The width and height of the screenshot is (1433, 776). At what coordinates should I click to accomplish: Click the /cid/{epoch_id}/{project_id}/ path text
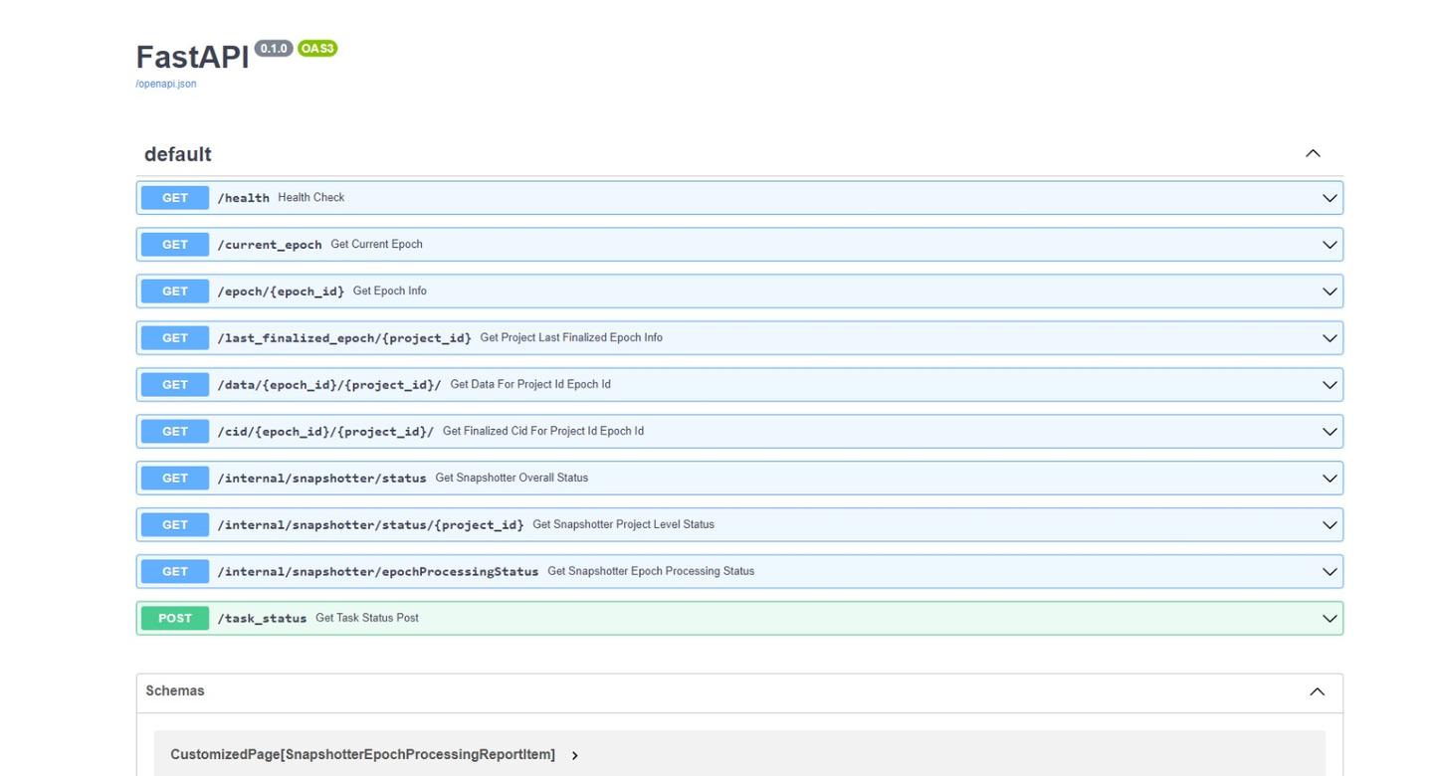[x=325, y=432]
